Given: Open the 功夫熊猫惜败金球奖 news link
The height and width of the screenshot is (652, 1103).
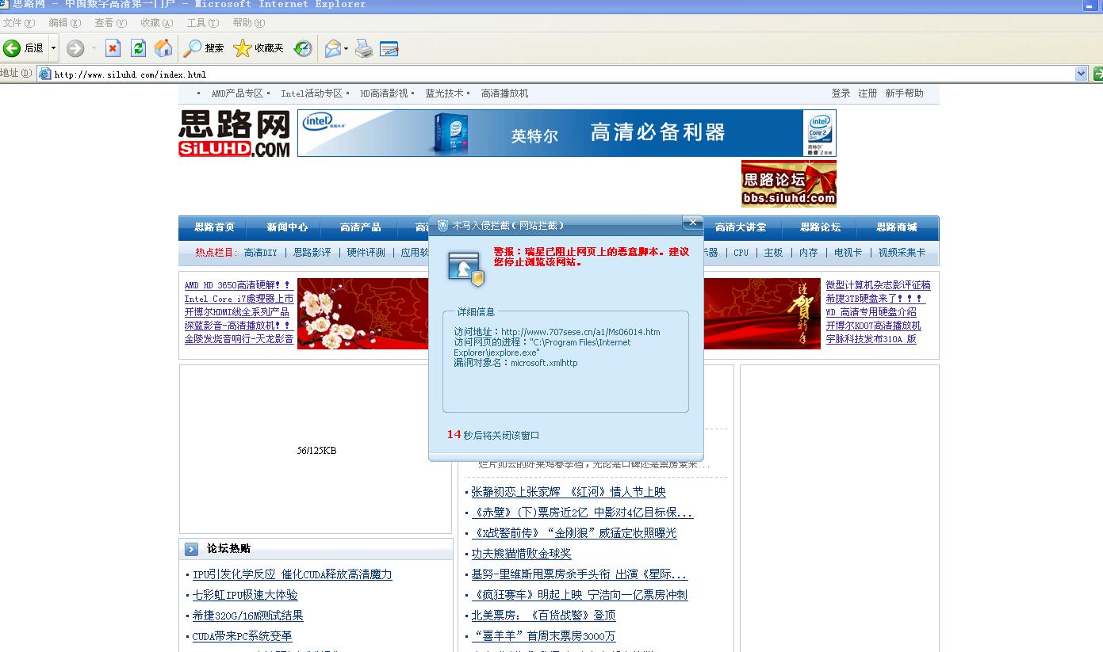Looking at the screenshot, I should (x=521, y=554).
